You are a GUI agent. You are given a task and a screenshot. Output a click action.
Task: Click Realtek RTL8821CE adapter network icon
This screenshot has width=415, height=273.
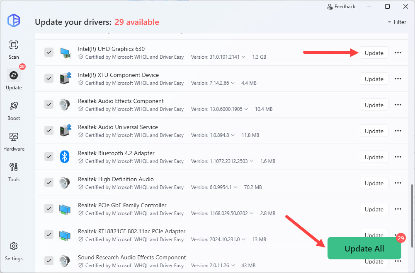[x=65, y=235]
